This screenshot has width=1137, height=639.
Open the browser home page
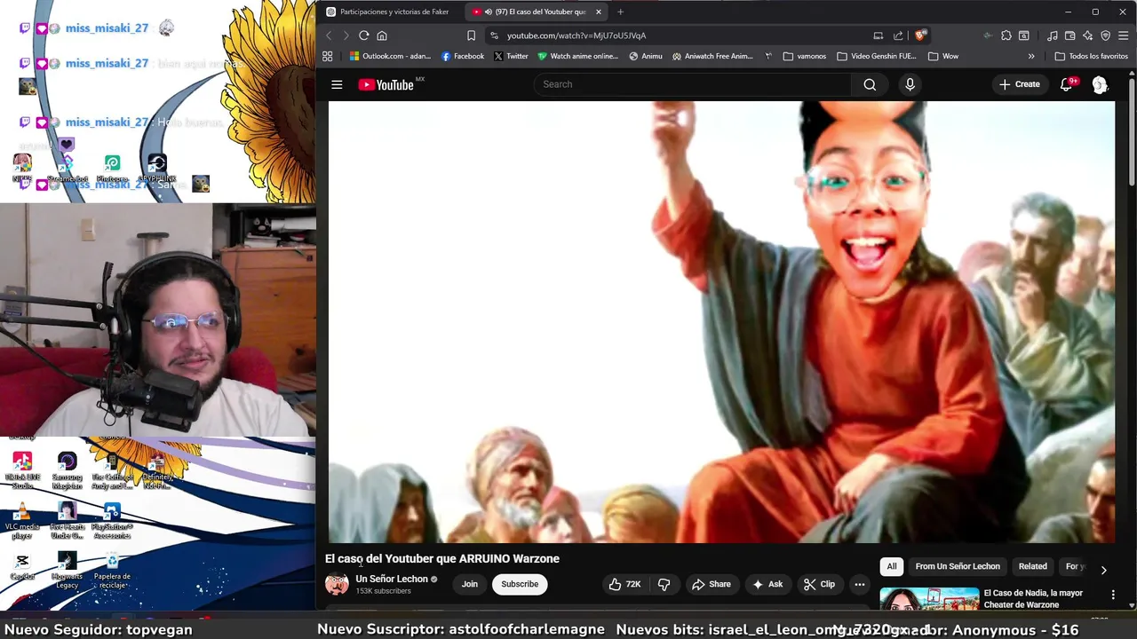click(x=382, y=35)
